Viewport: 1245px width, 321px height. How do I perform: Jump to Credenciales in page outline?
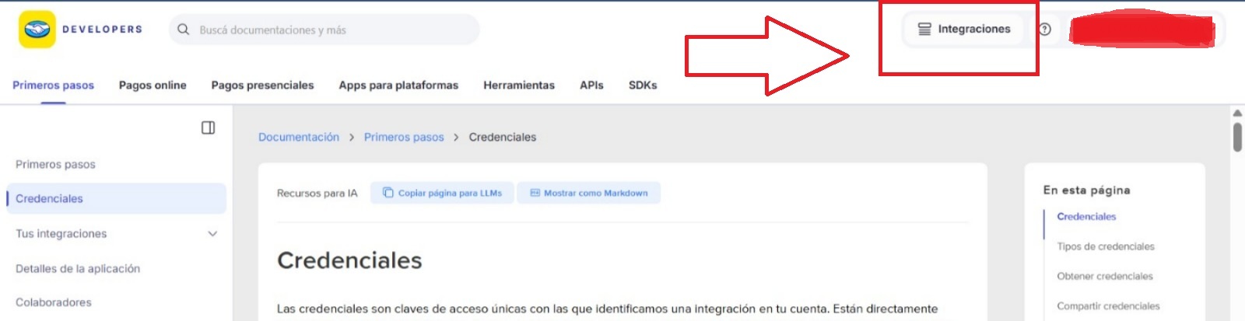click(1086, 217)
